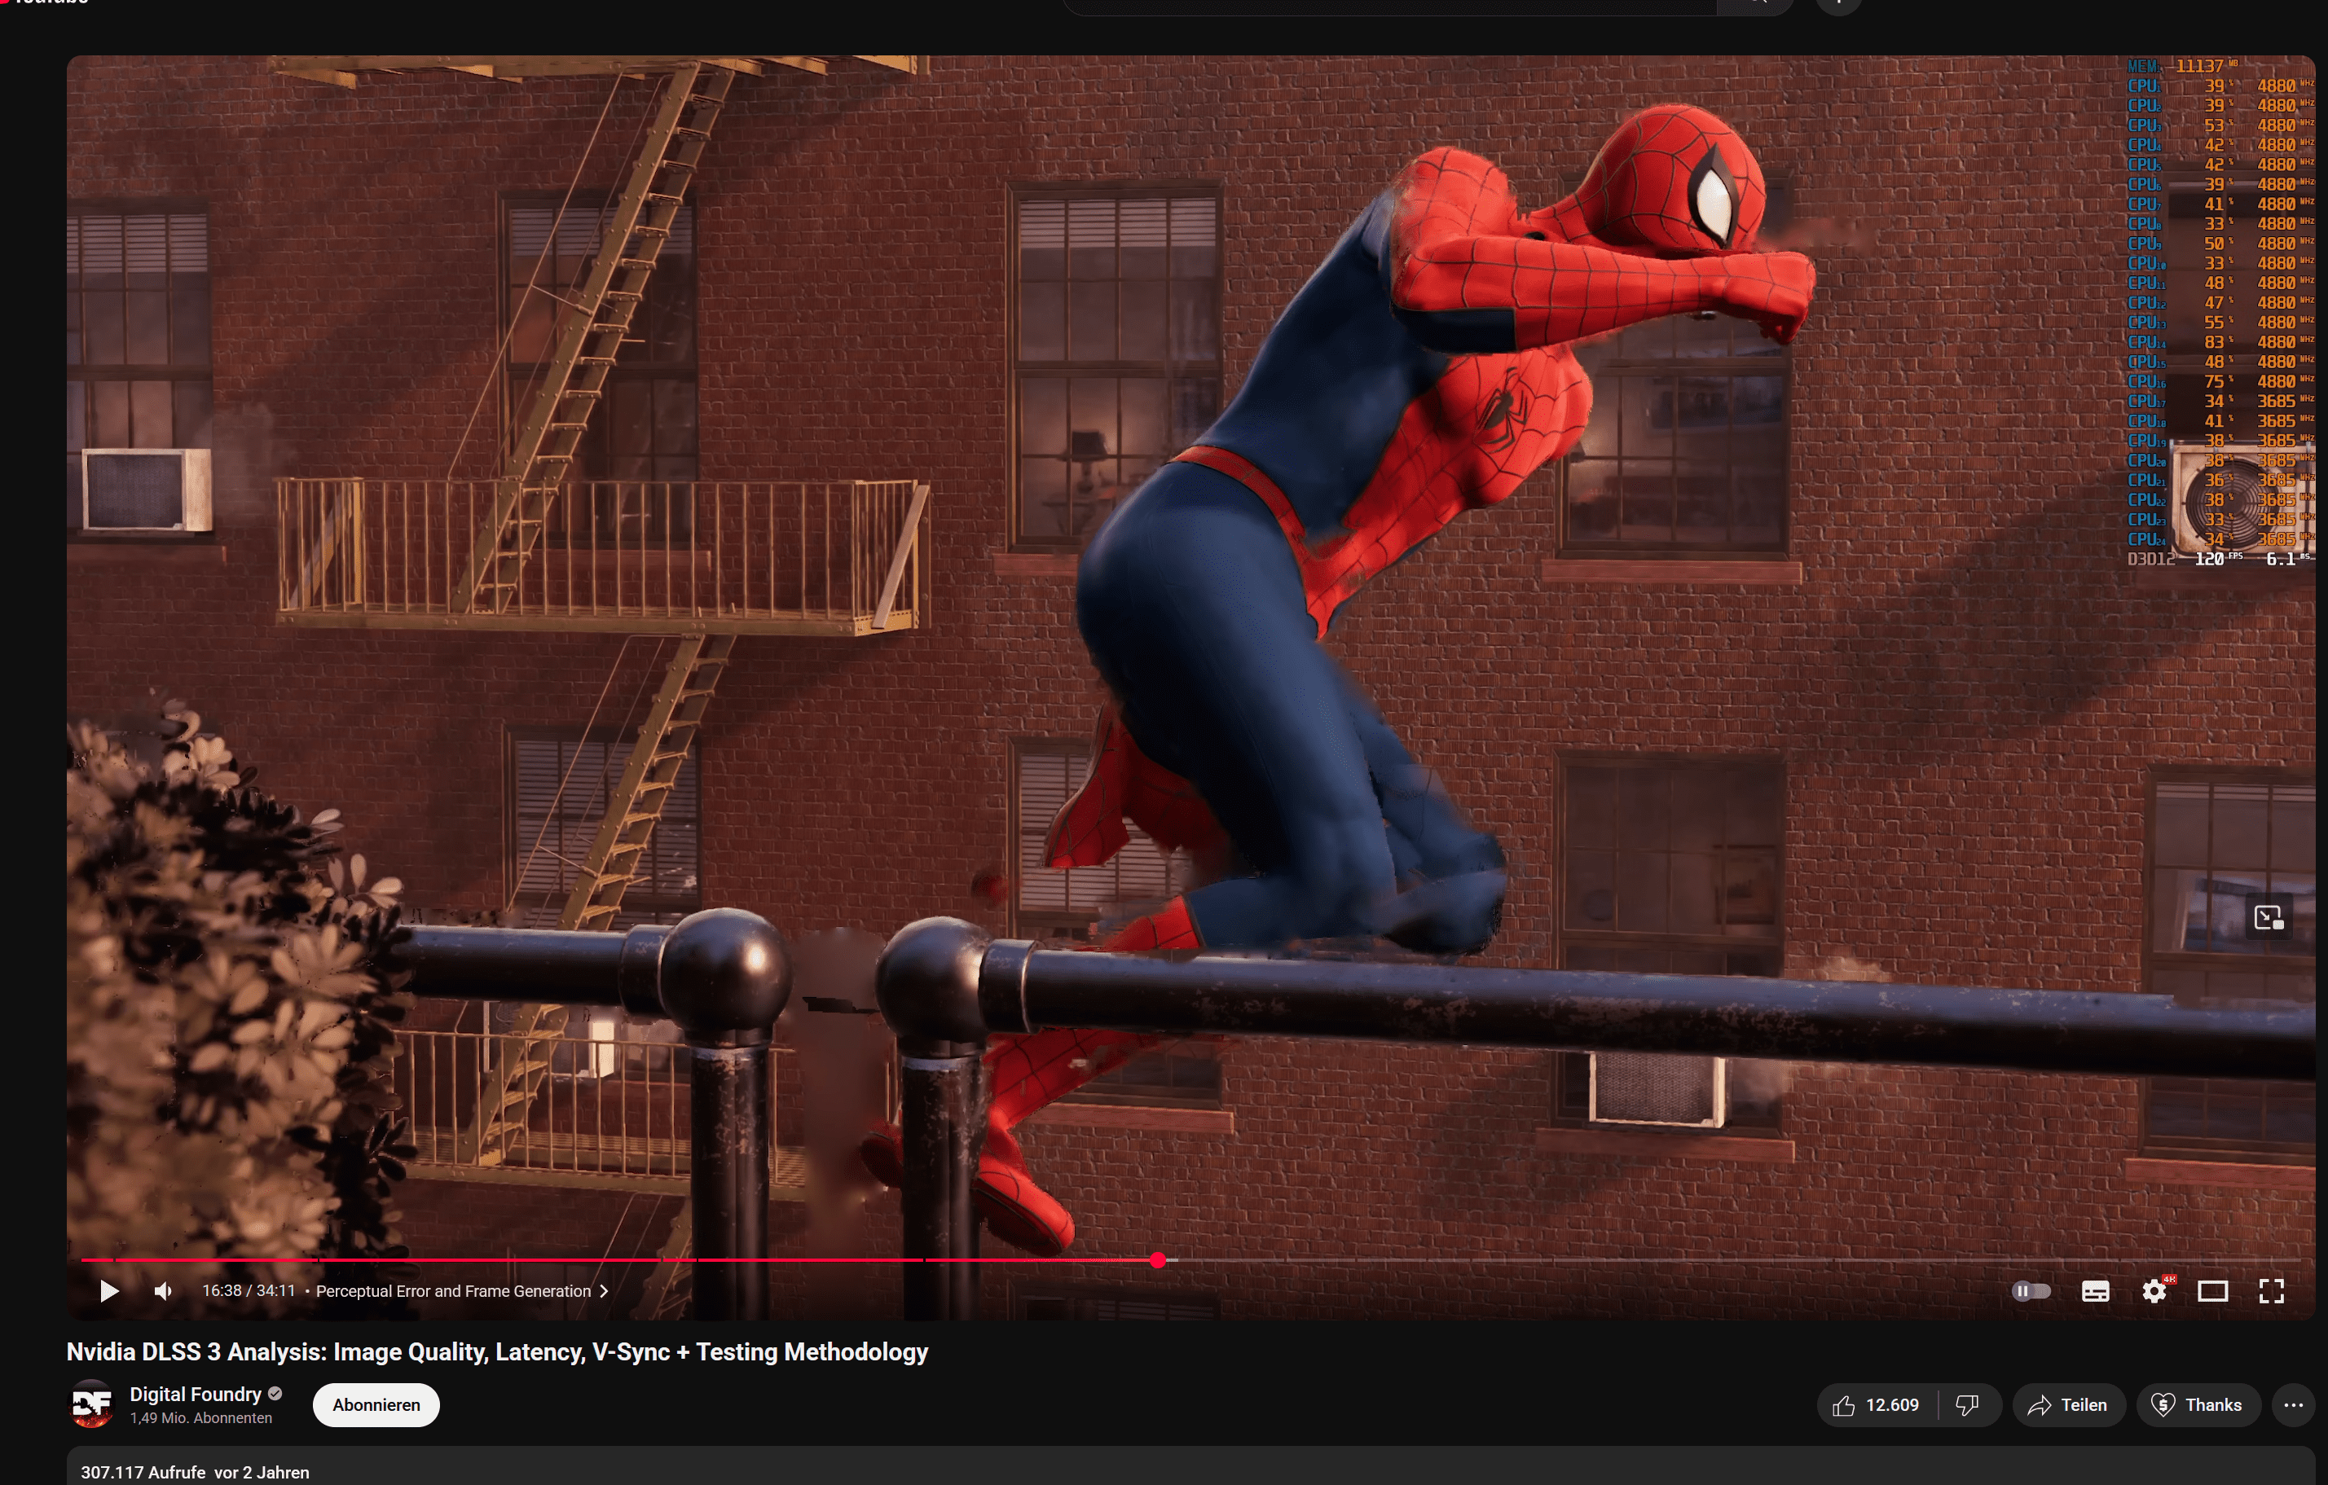Screen dimensions: 2328x1485
Task: Dislike the video with the thumbs-down icon
Action: [1967, 1405]
